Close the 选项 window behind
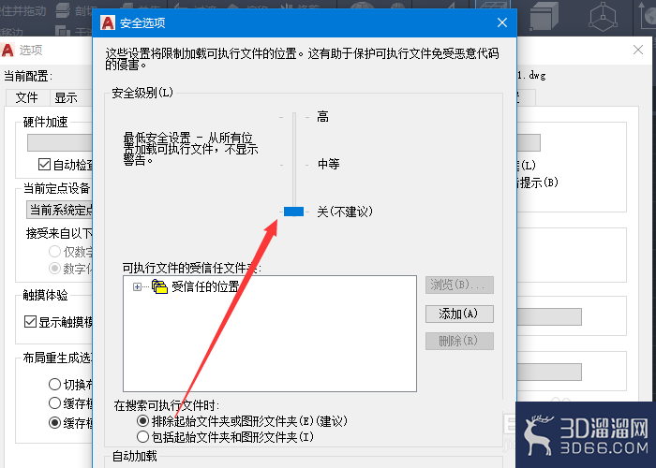656x468 pixels. pyautogui.click(x=638, y=50)
